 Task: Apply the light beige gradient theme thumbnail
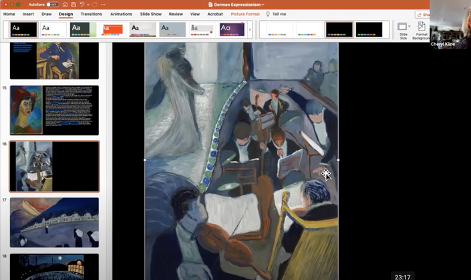click(143, 29)
